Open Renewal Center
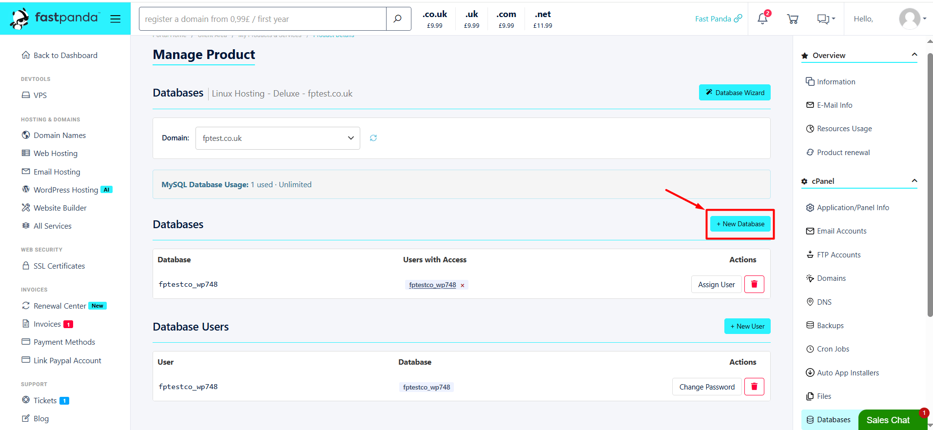This screenshot has width=933, height=430. tap(64, 306)
